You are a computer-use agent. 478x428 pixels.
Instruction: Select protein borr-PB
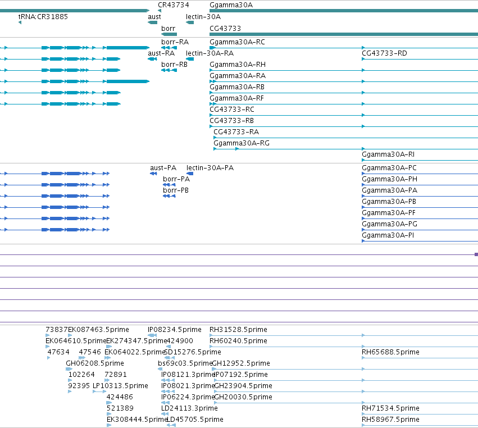tap(176, 190)
